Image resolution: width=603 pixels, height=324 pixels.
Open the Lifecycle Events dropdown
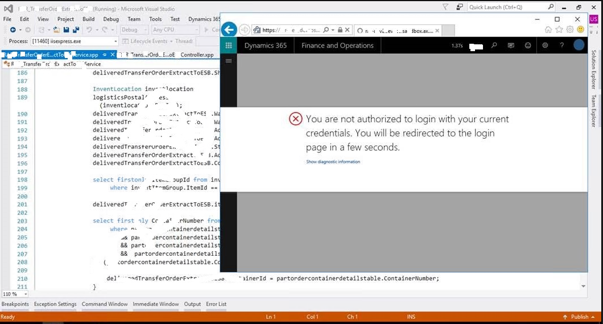point(148,41)
